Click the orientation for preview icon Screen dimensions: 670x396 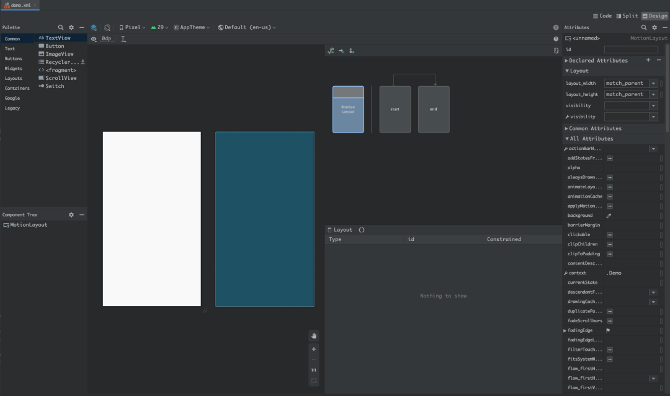pyautogui.click(x=107, y=27)
